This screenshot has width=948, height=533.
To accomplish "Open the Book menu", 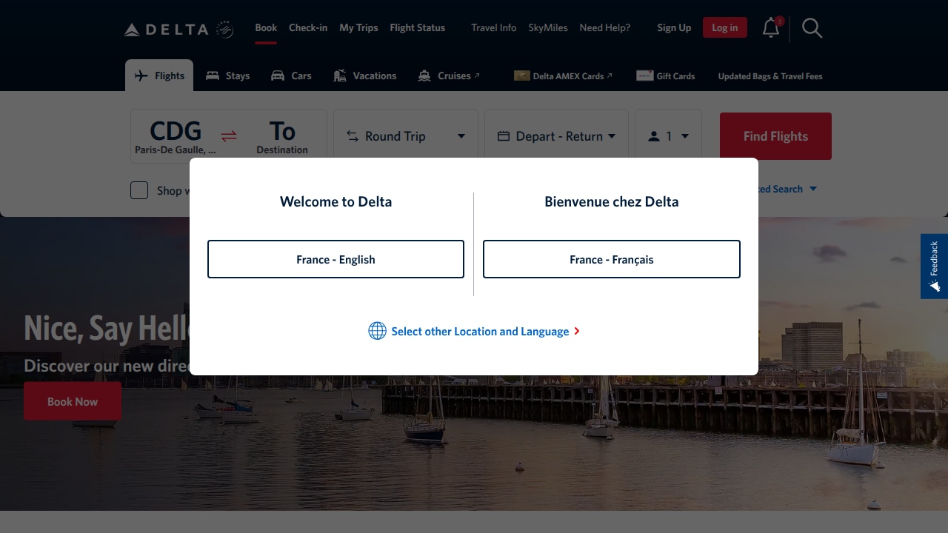I will click(x=266, y=28).
